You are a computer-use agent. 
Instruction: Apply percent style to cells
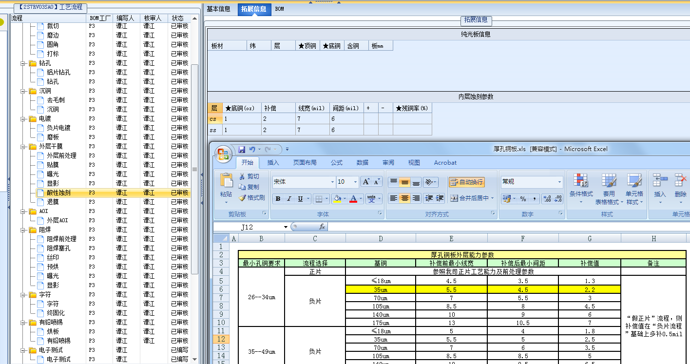(x=523, y=199)
